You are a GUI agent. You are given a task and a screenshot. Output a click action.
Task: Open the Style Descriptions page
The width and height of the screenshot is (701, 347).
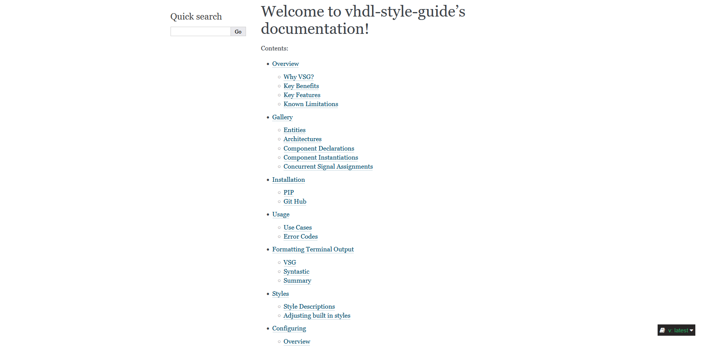(309, 306)
